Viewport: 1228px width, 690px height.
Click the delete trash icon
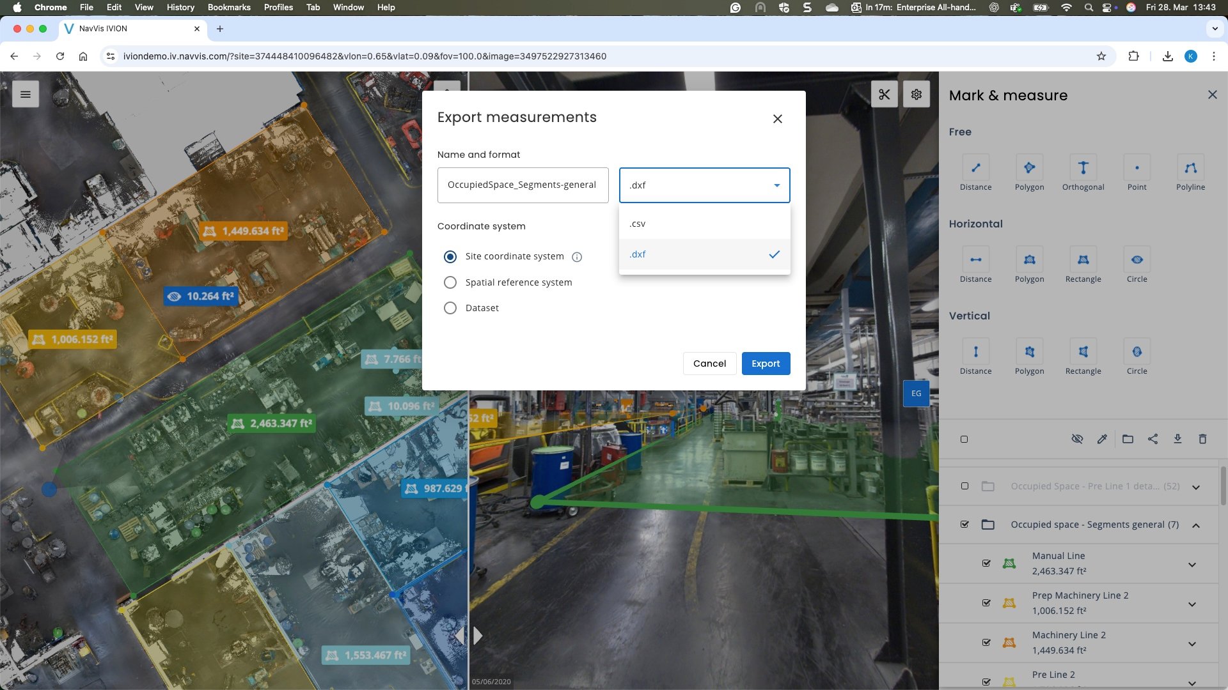pos(1202,439)
